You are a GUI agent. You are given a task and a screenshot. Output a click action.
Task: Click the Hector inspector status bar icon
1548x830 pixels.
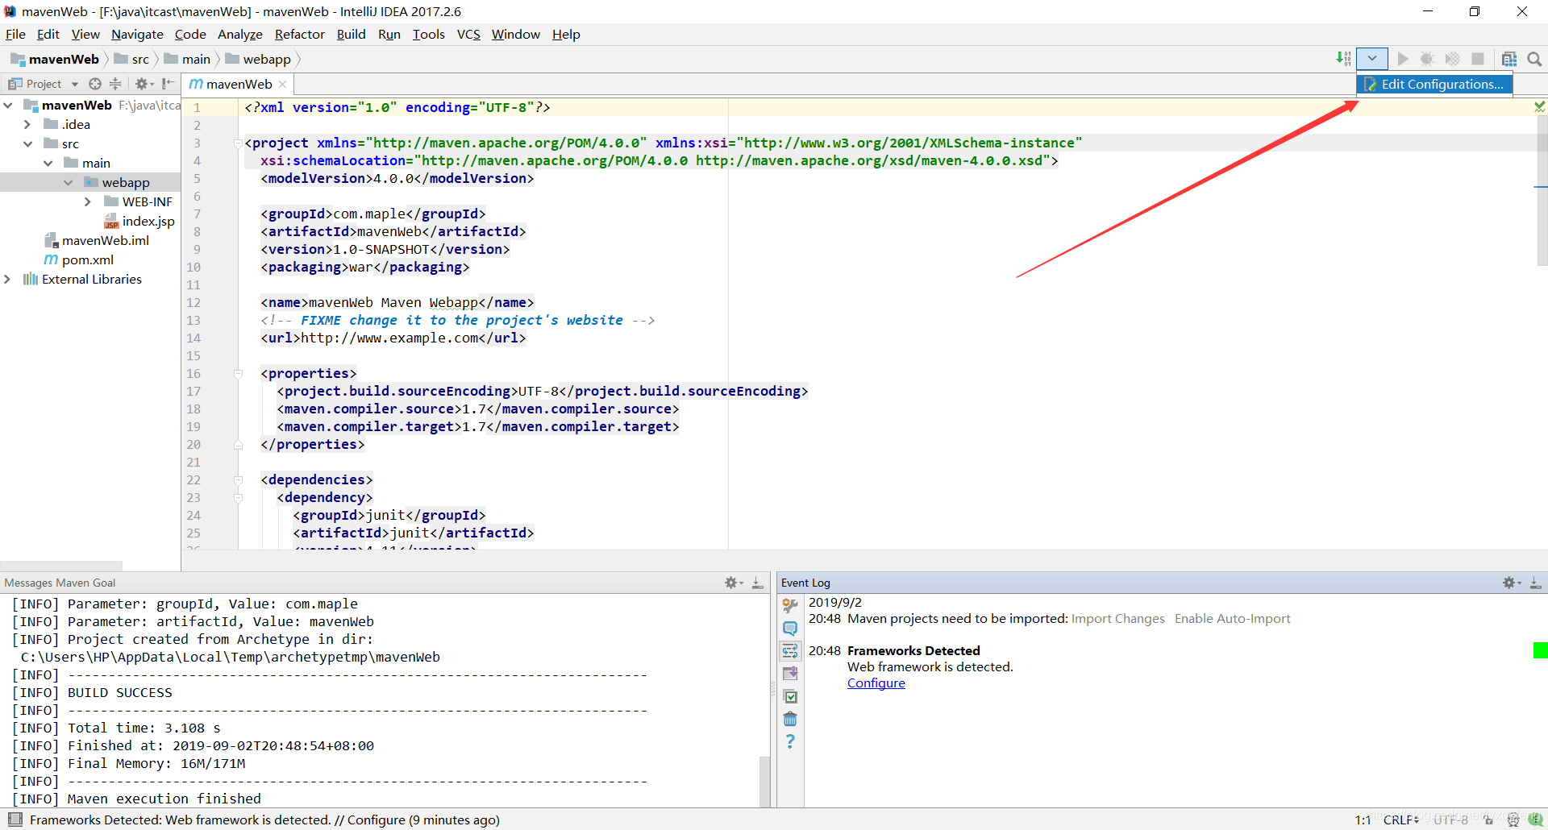point(1513,820)
